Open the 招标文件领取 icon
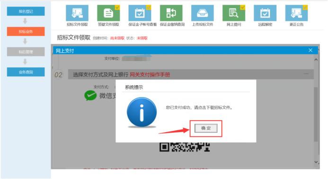 (x=77, y=13)
